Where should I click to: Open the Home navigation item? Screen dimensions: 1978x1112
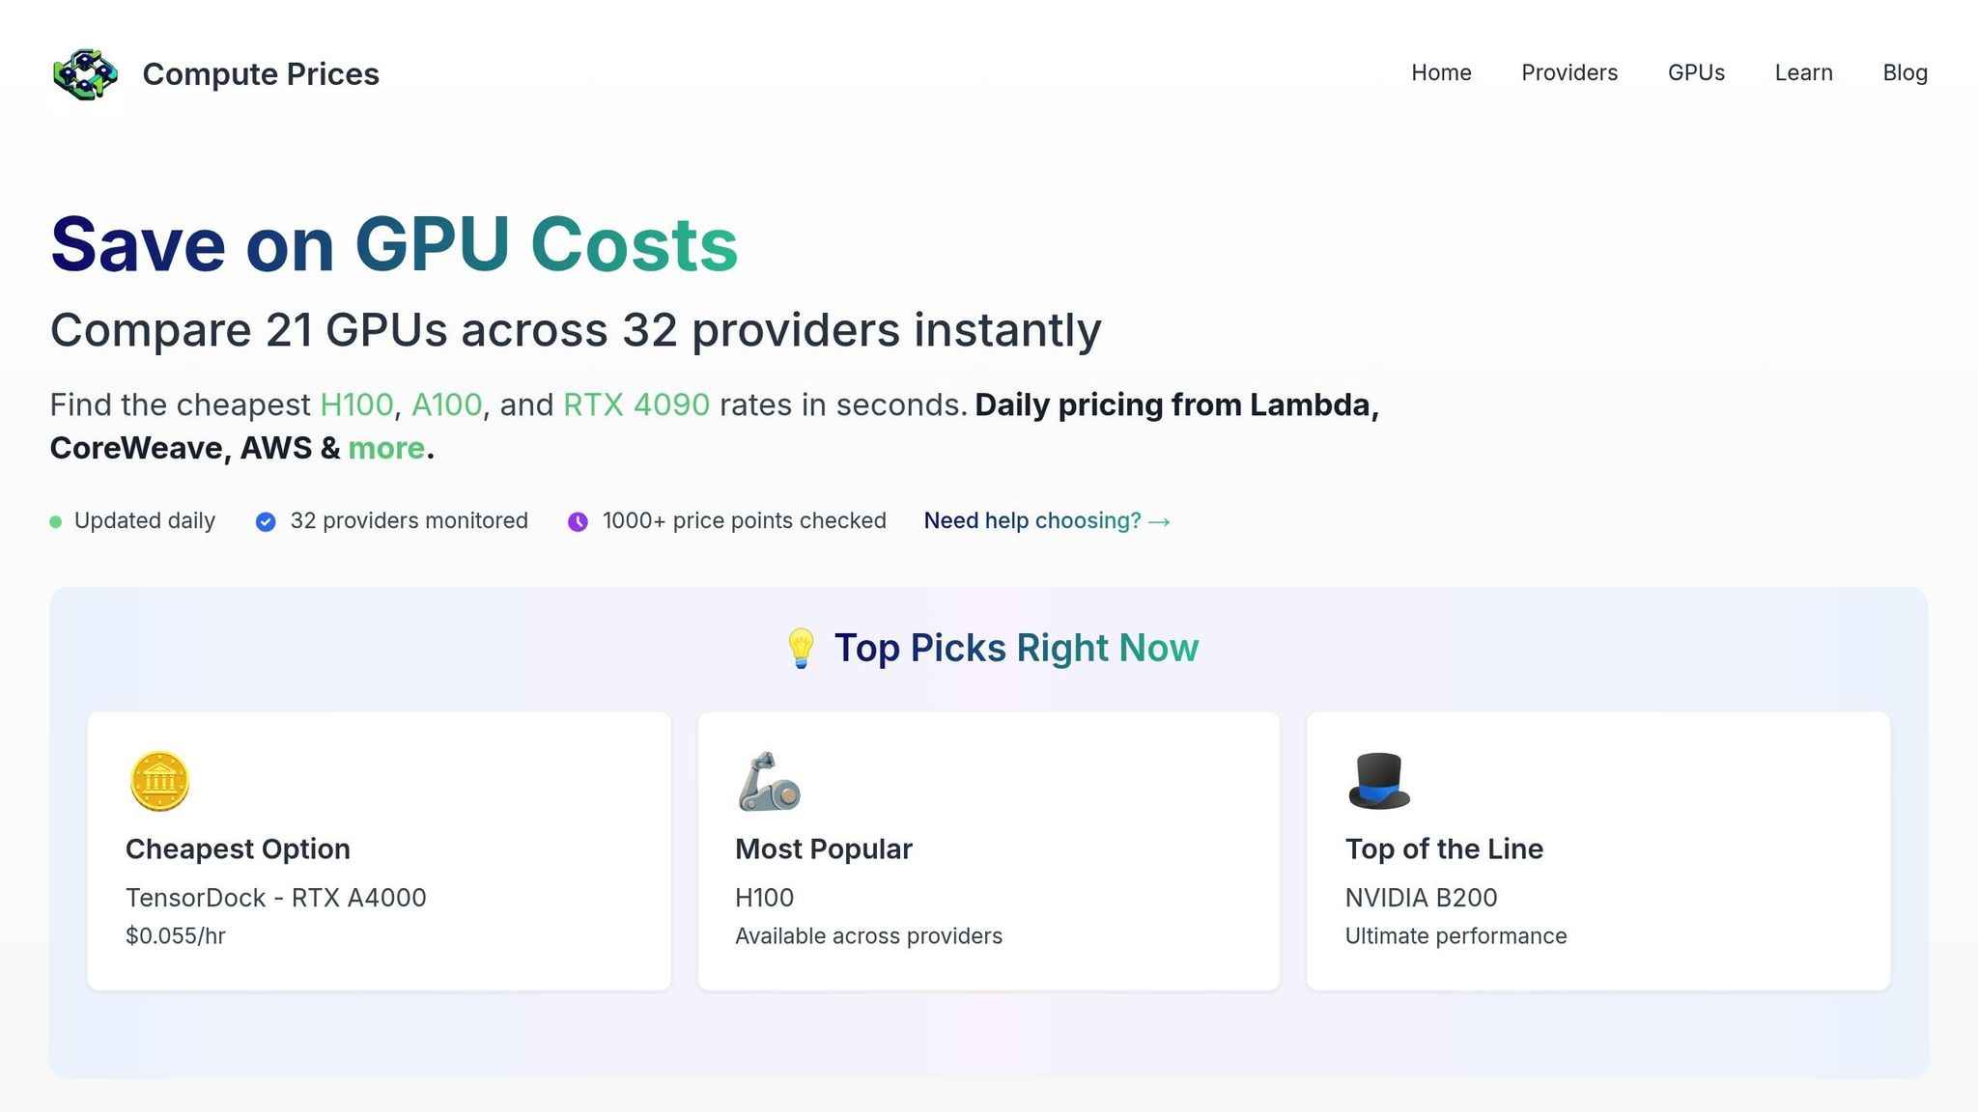click(x=1441, y=72)
